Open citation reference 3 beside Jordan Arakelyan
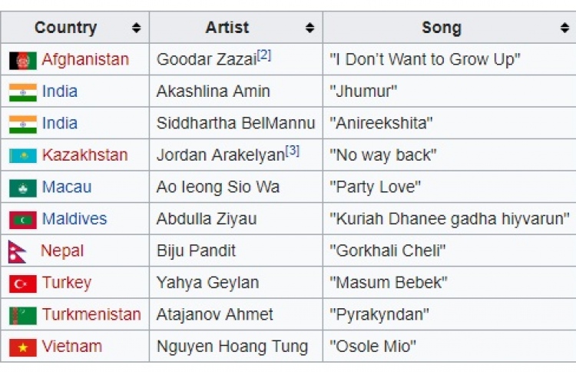576x372 pixels. tap(293, 151)
